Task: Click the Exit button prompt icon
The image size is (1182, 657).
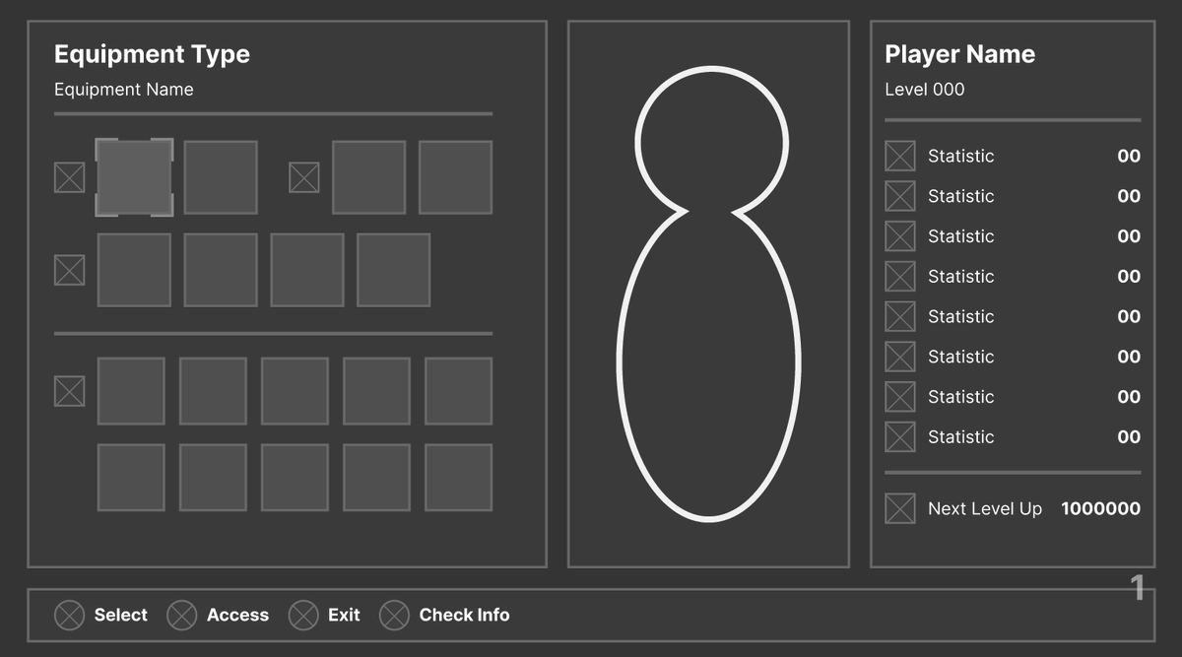Action: click(303, 615)
